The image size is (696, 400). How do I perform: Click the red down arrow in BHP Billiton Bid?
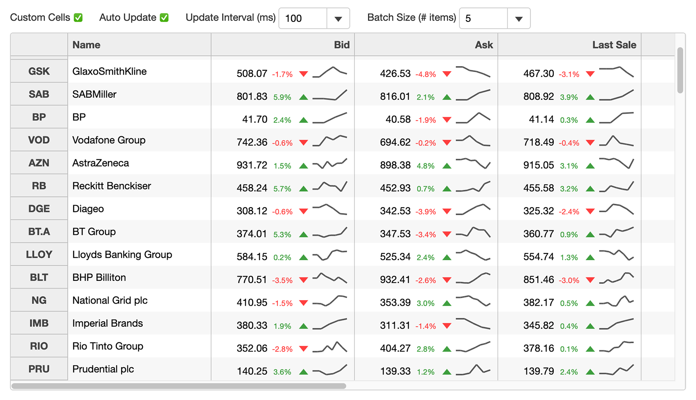coord(303,280)
